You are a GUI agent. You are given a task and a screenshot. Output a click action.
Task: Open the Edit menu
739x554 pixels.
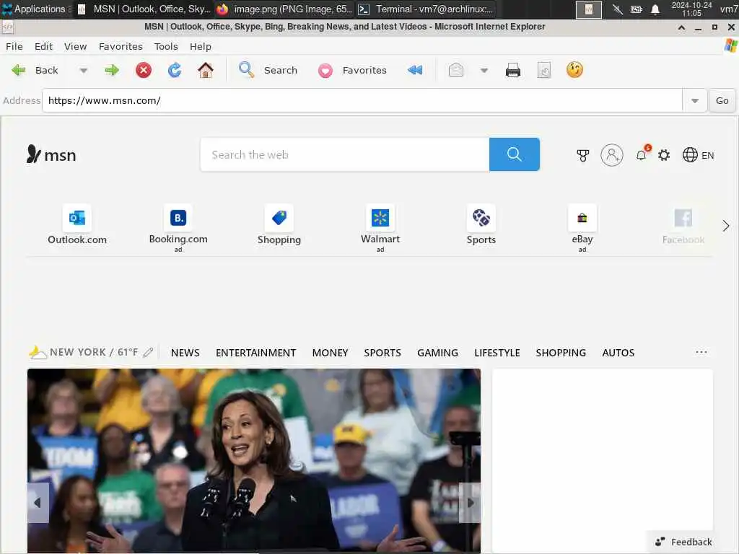43,46
